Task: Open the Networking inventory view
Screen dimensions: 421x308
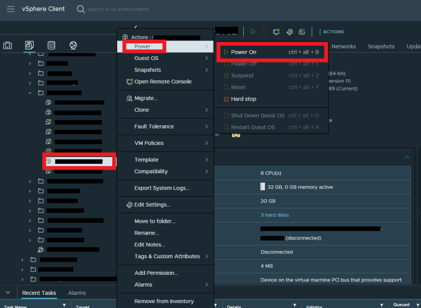Action: coord(73,45)
